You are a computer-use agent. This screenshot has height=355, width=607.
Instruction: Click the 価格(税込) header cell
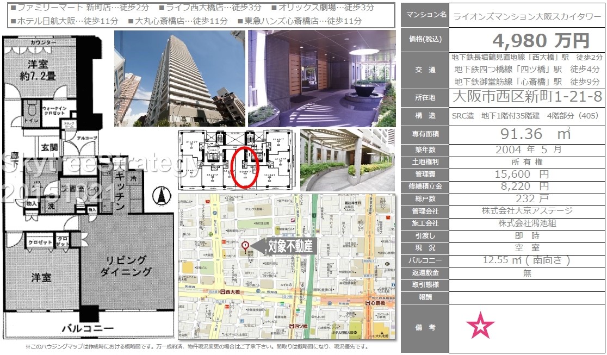(425, 39)
